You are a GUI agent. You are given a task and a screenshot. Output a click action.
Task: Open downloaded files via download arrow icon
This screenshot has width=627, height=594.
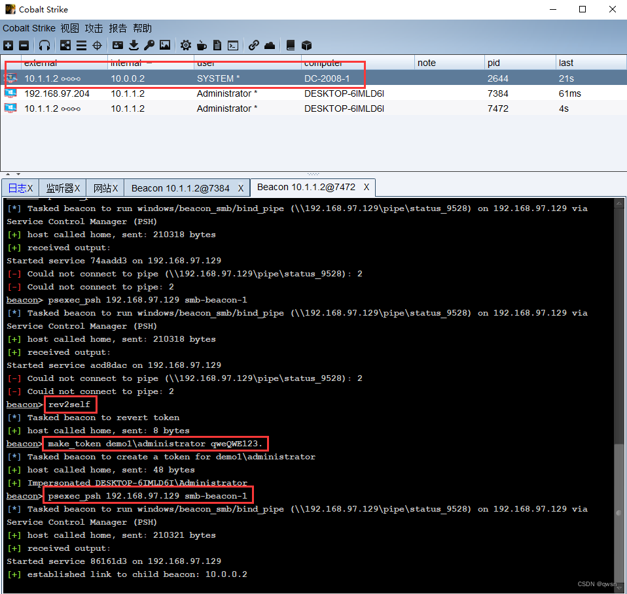134,46
